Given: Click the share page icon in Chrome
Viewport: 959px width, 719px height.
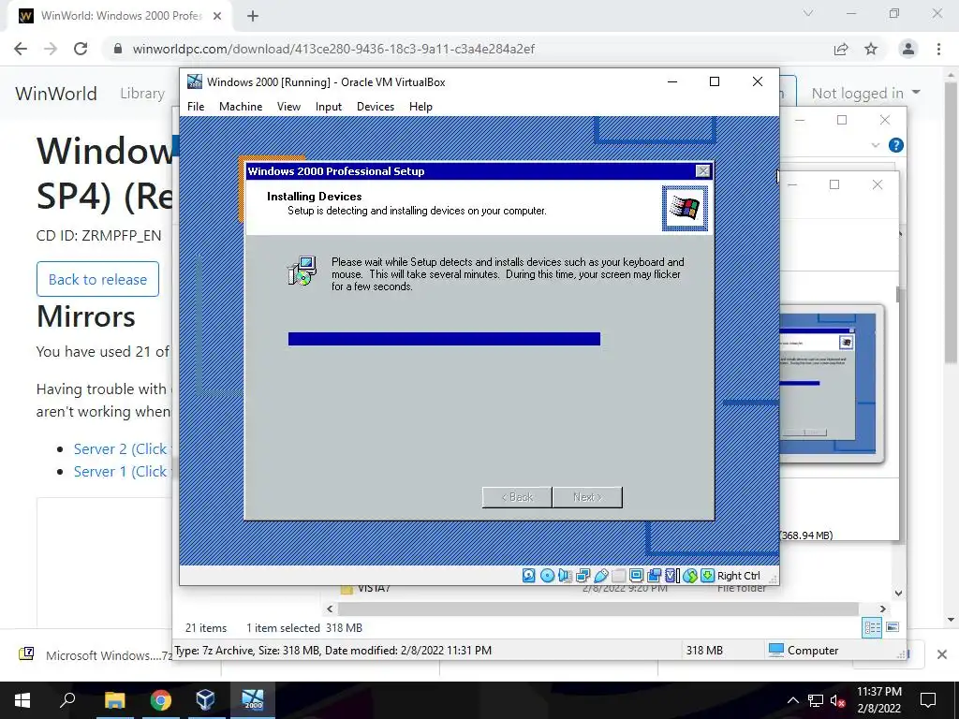Looking at the screenshot, I should 841,49.
